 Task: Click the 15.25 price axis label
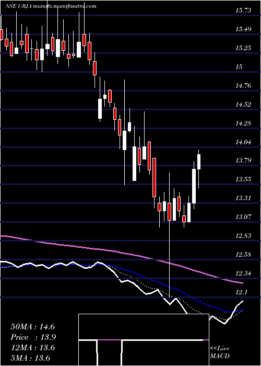click(x=244, y=48)
